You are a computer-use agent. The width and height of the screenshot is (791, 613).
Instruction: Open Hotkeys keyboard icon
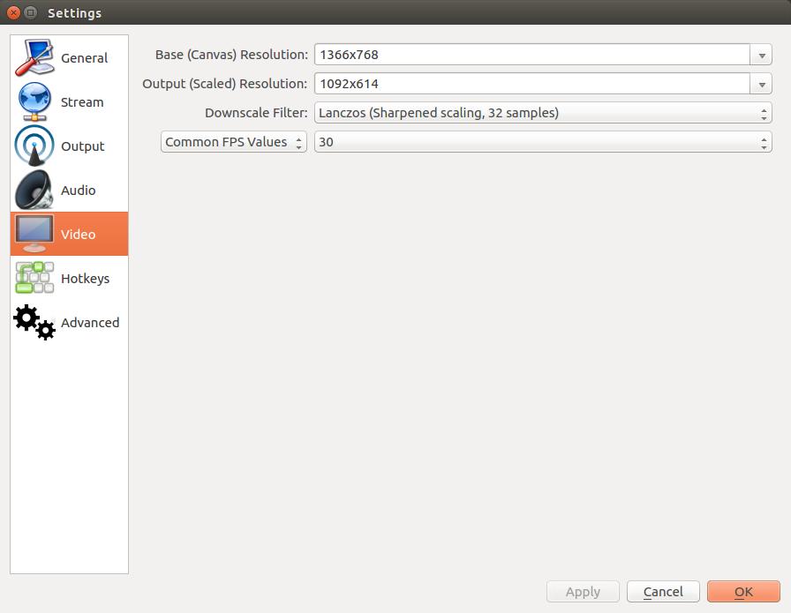(x=34, y=278)
